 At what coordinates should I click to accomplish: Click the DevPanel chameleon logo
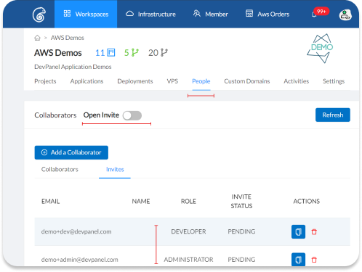[39, 15]
